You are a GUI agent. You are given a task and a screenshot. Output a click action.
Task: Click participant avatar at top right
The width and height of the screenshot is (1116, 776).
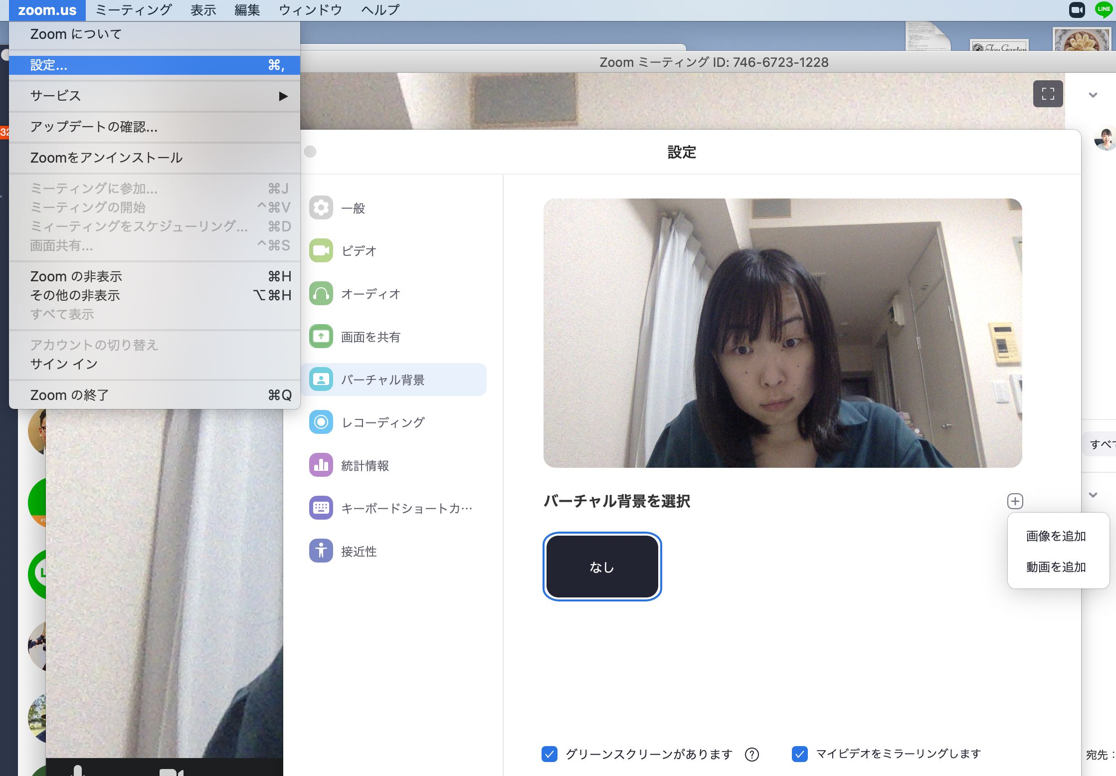(1105, 139)
